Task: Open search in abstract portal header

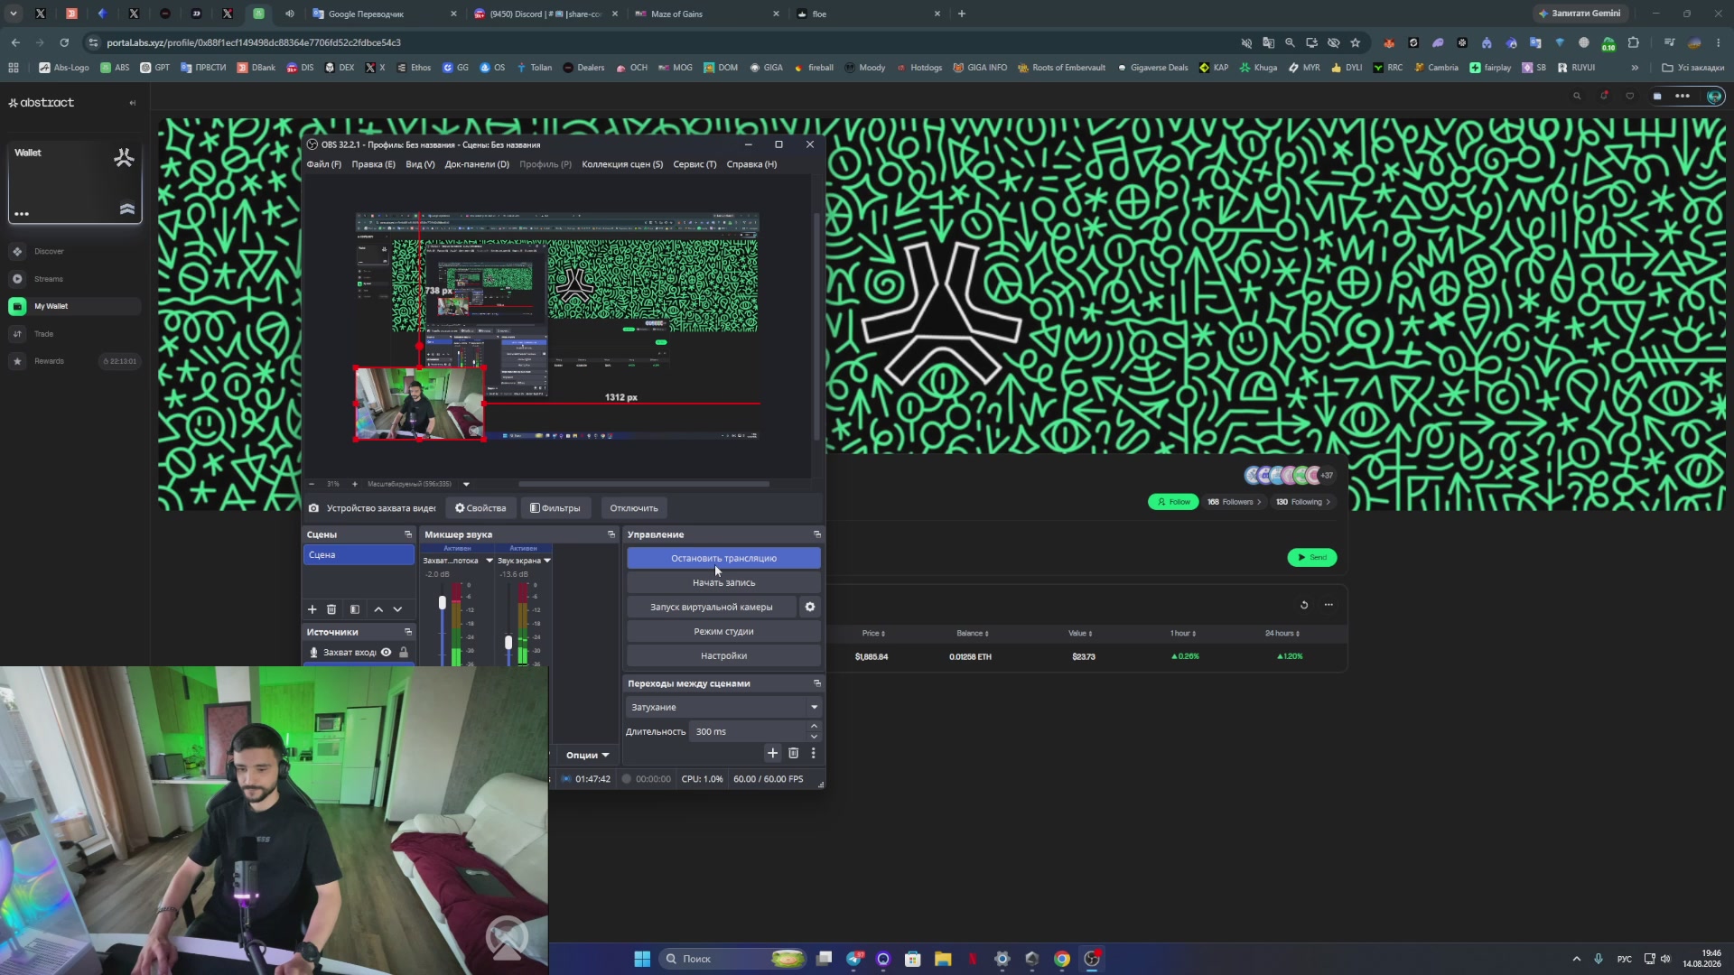Action: pyautogui.click(x=1577, y=96)
